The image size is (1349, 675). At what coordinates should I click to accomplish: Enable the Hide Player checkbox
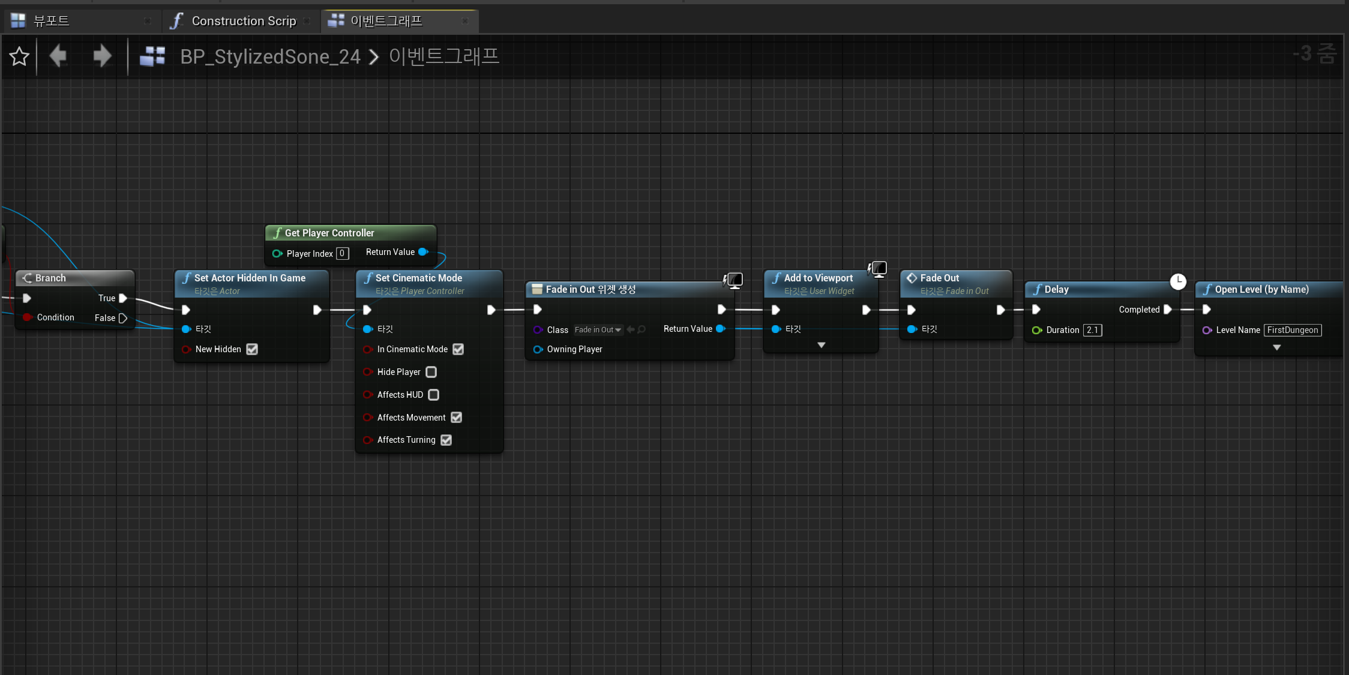(x=430, y=372)
